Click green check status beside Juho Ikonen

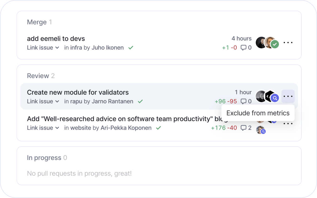130,48
